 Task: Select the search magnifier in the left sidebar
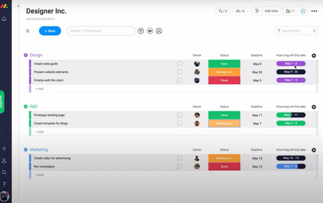(x=4, y=172)
